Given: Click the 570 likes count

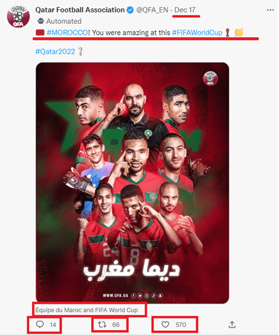Looking at the screenshot, I should tap(181, 325).
